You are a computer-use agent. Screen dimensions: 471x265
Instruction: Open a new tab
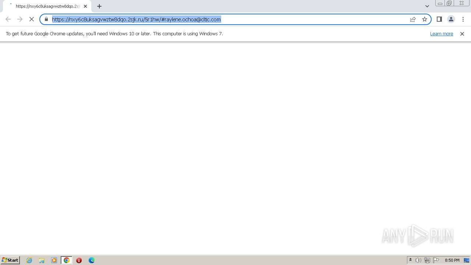99,6
